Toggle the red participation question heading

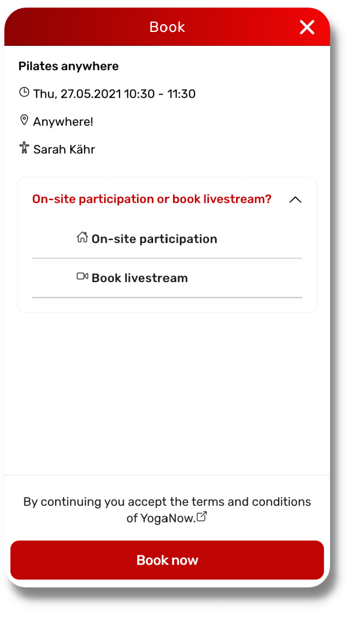pyautogui.click(x=152, y=199)
